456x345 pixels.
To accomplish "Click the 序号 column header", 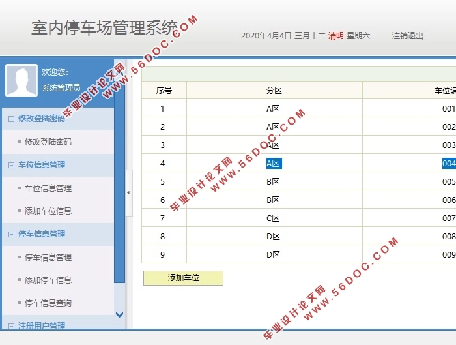I will [164, 91].
